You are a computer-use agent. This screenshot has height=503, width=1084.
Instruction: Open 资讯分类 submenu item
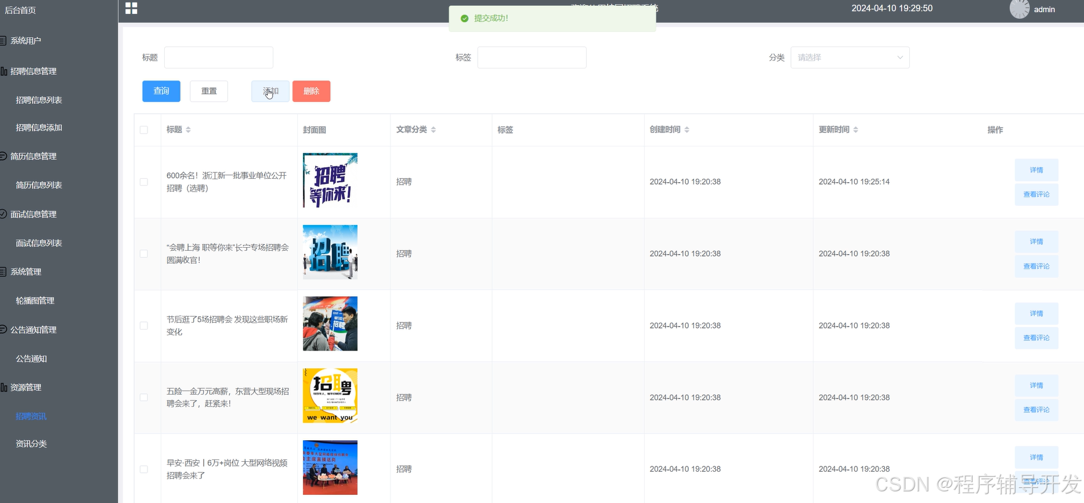[31, 443]
